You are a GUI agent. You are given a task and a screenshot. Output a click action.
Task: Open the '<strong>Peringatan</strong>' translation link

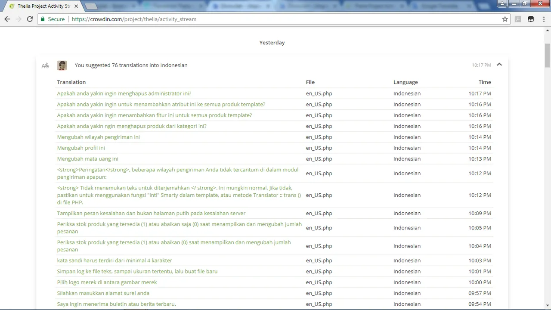pyautogui.click(x=178, y=173)
